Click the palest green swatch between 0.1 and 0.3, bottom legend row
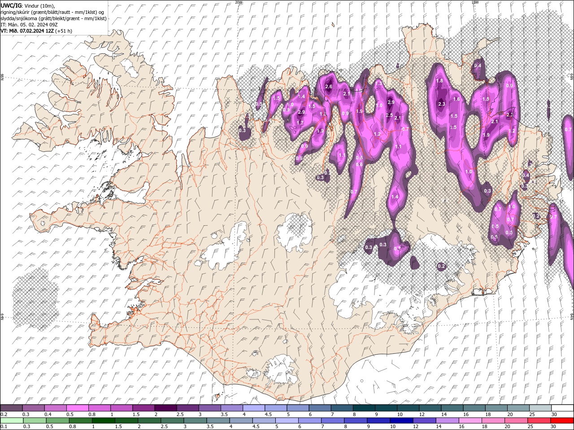Screen dimensions: 574x430 point(12,421)
